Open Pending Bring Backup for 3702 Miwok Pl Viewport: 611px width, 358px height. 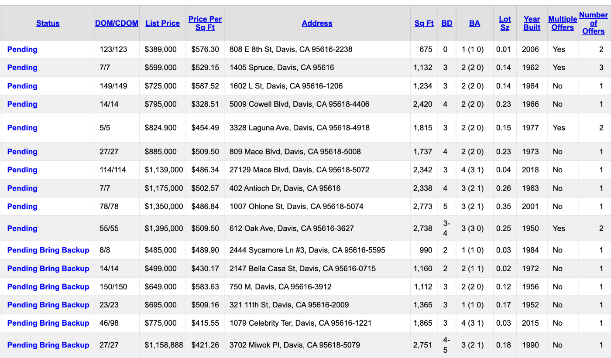(x=48, y=345)
